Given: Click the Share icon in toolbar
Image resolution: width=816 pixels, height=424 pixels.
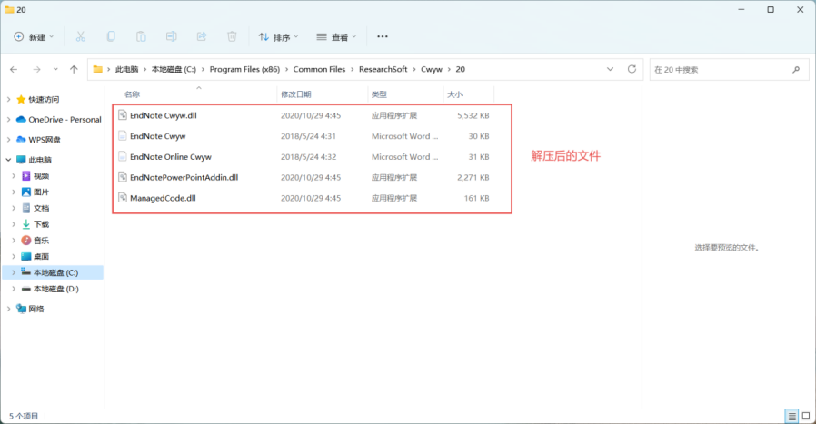Looking at the screenshot, I should (x=202, y=36).
